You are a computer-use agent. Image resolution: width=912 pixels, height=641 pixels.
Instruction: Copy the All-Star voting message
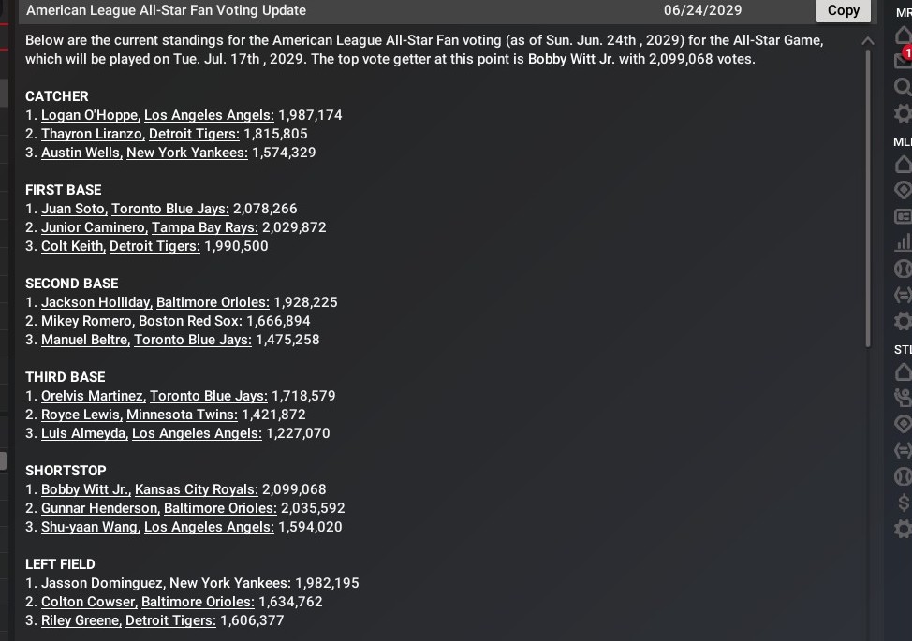coord(843,10)
